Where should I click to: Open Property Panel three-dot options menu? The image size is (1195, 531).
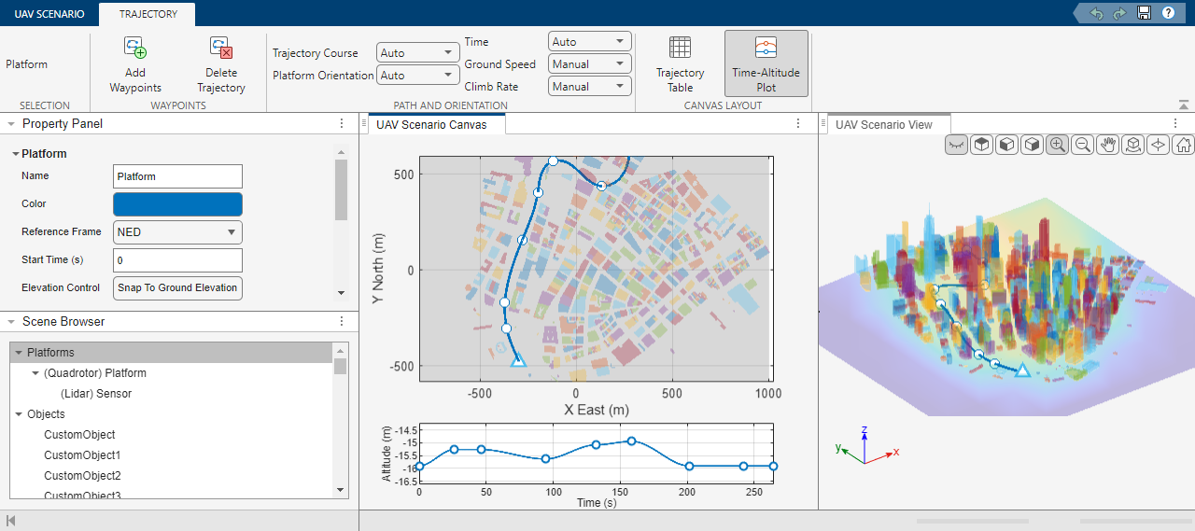coord(342,123)
